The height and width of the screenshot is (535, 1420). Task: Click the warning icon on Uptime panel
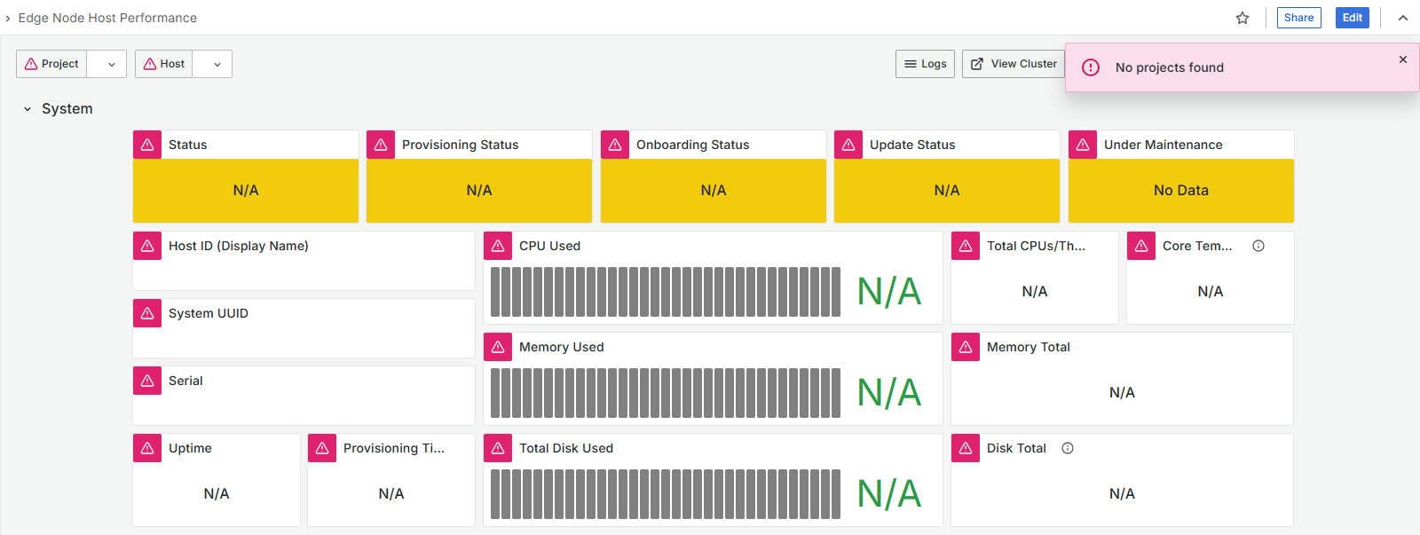(147, 448)
